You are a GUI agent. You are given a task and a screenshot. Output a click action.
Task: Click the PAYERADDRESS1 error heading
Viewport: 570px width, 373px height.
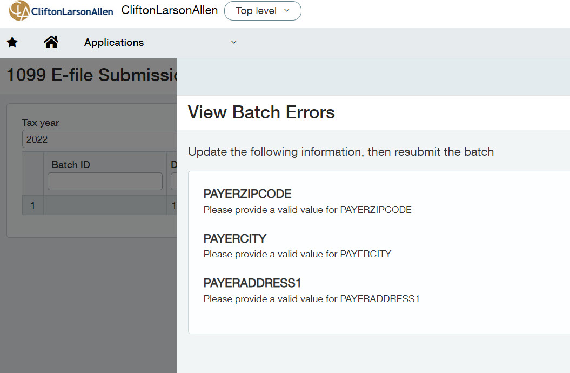252,283
